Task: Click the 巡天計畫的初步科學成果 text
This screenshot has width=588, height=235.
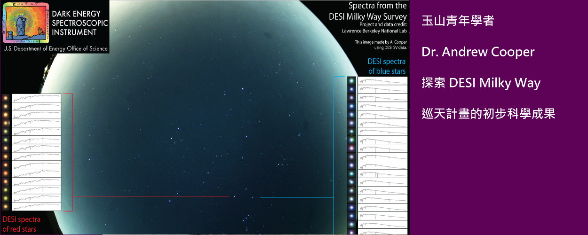Action: (488, 114)
